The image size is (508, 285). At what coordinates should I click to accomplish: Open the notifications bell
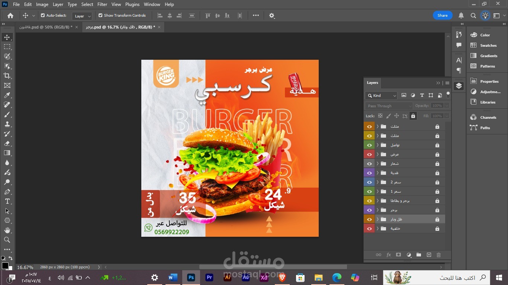461,16
